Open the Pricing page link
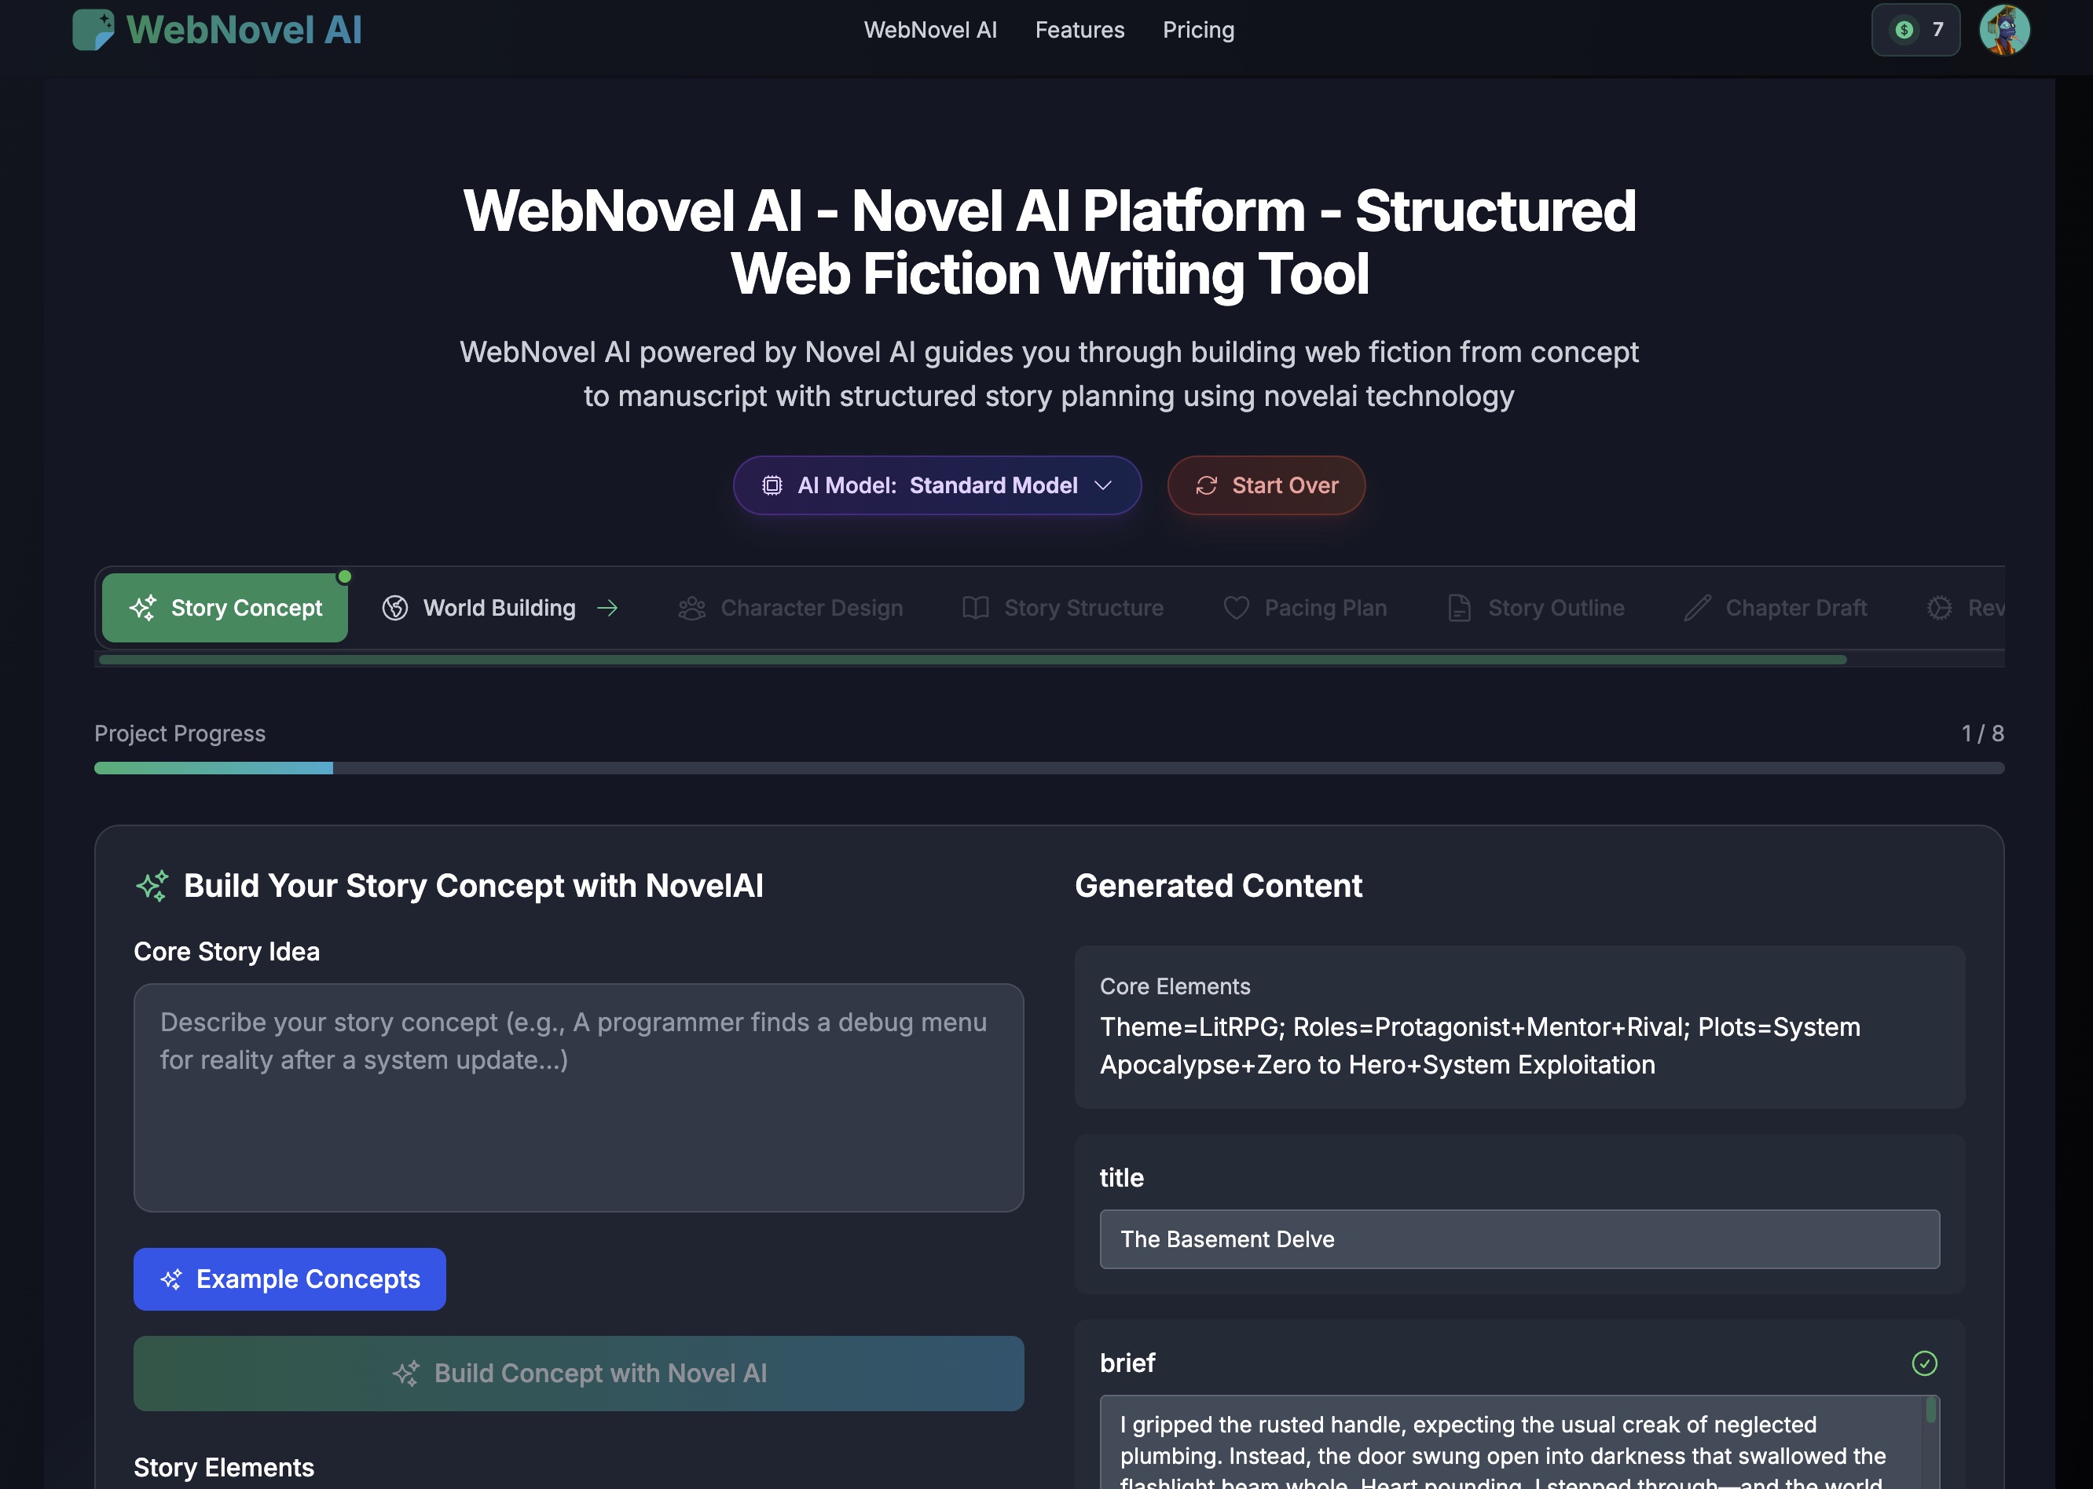 pos(1198,29)
